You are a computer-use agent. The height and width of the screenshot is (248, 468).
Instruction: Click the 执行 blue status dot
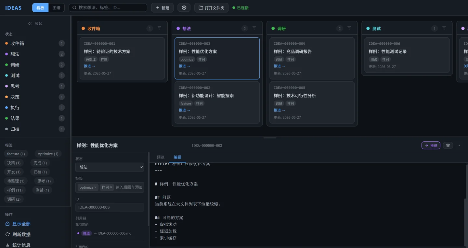tap(6, 108)
